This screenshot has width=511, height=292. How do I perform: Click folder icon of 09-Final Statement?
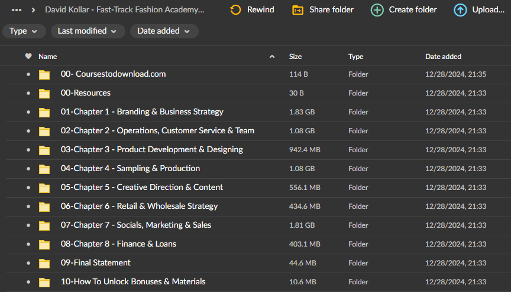point(44,263)
